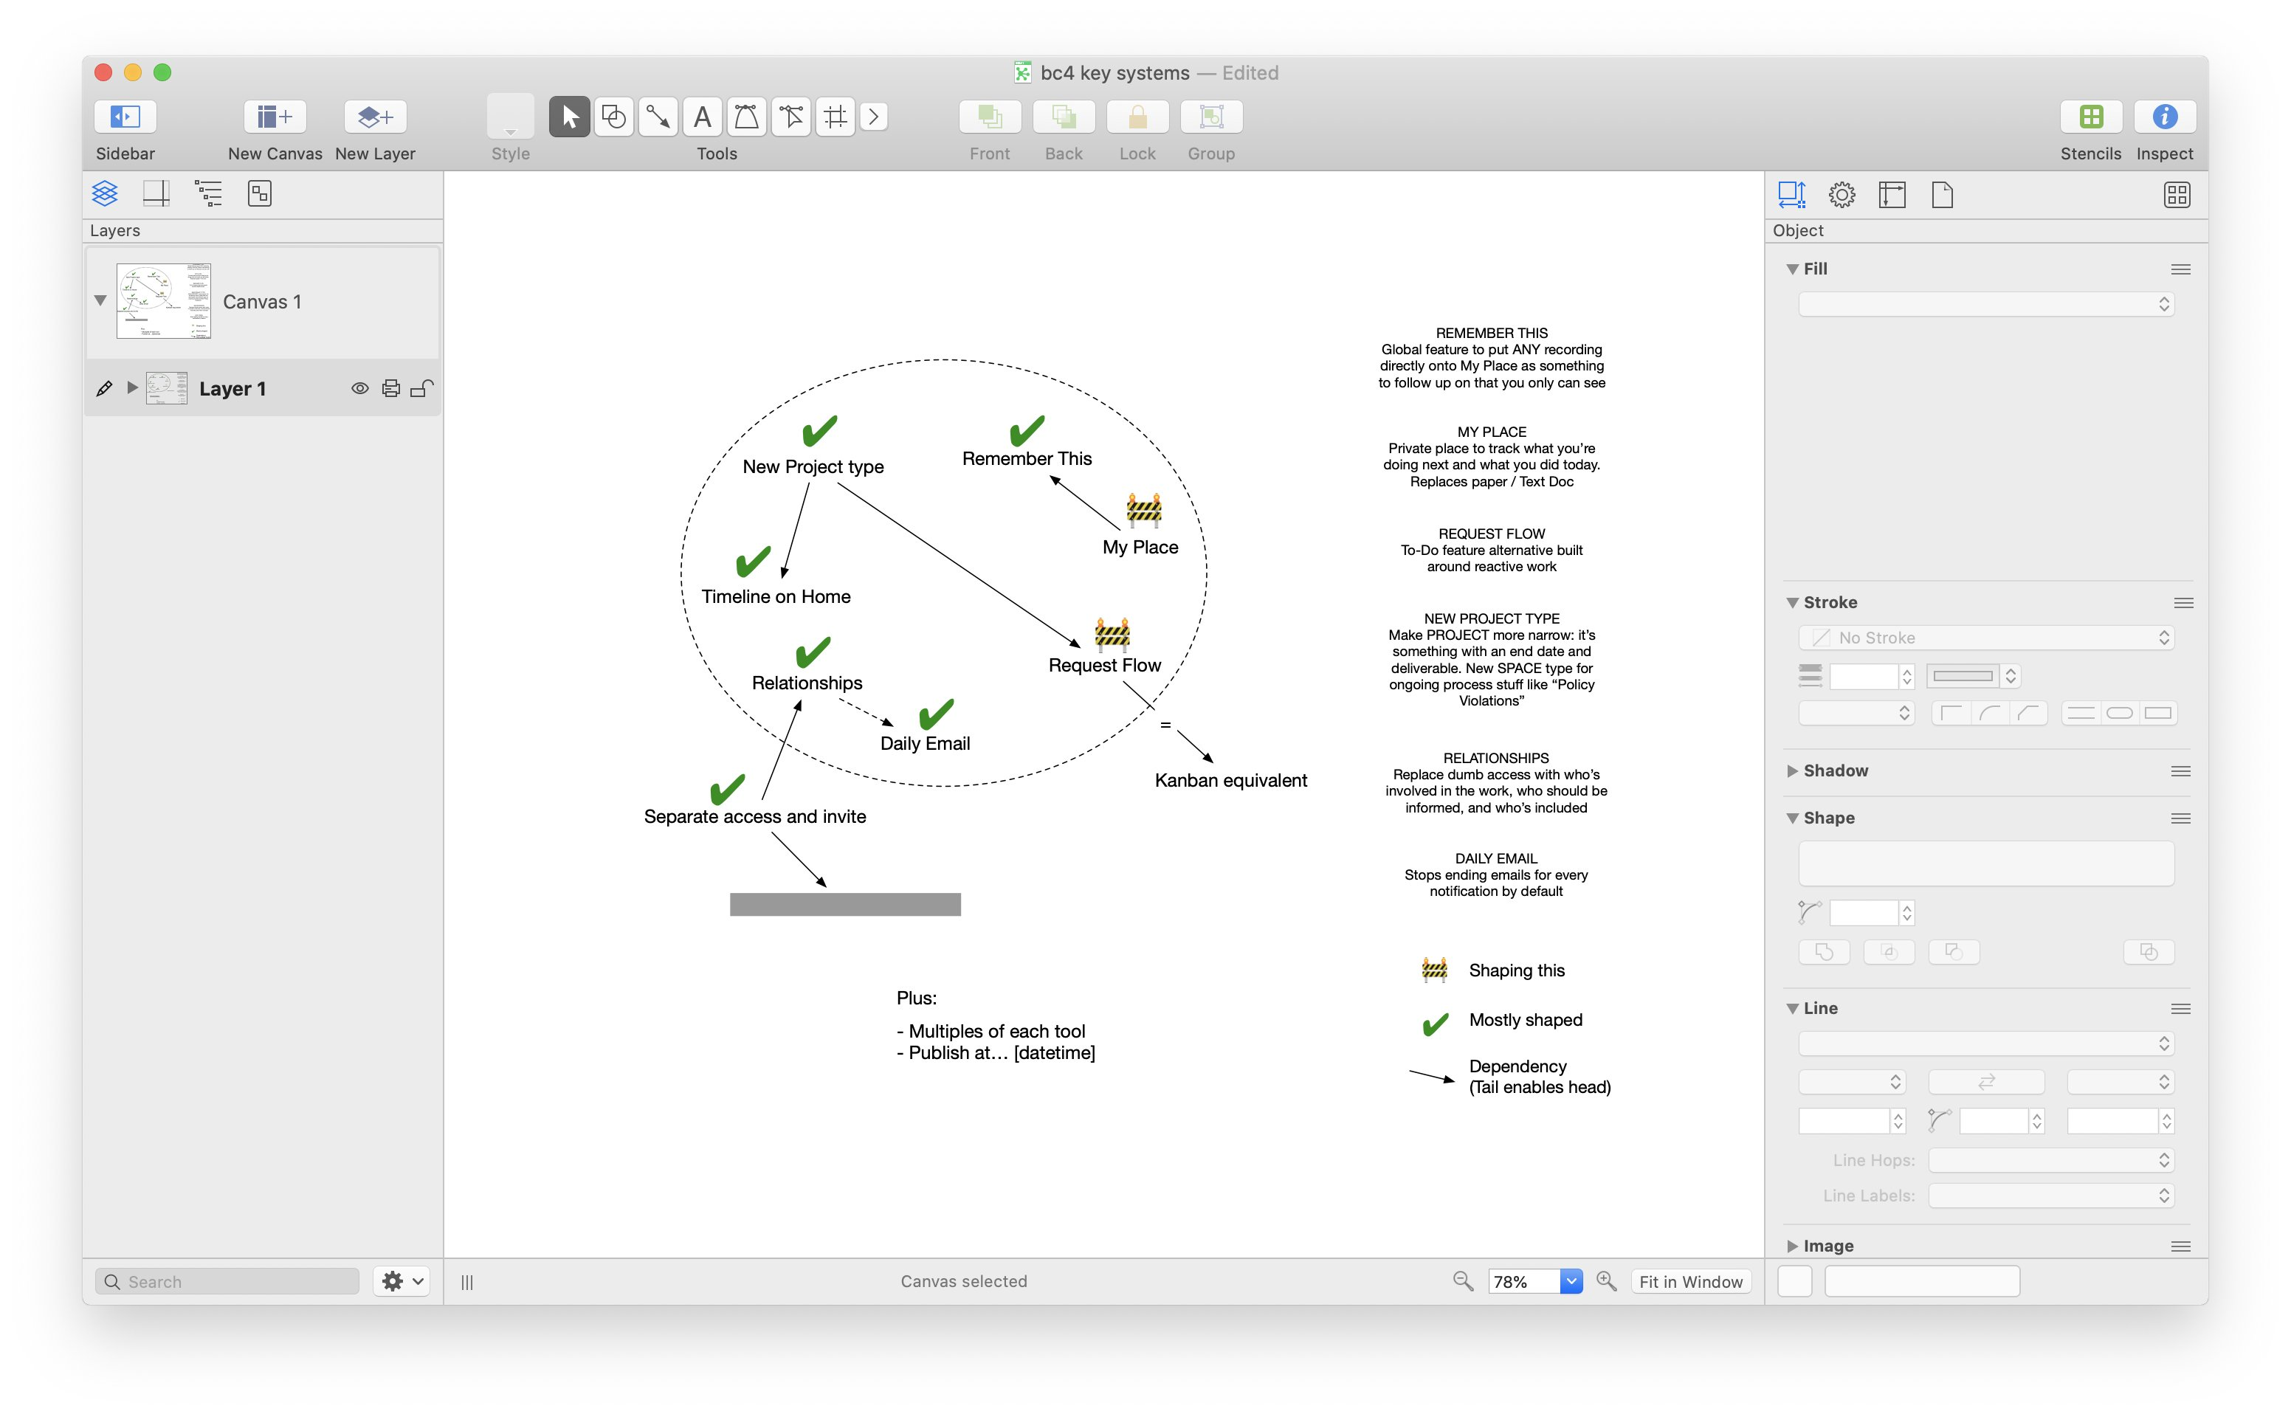Open Stroke section options menu

(x=2183, y=603)
